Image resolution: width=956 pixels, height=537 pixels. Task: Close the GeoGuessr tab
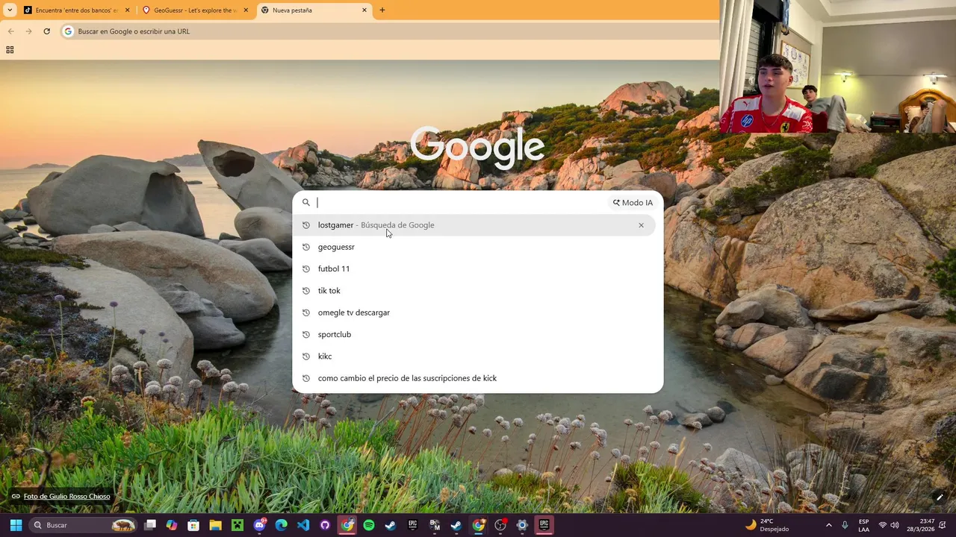[246, 10]
